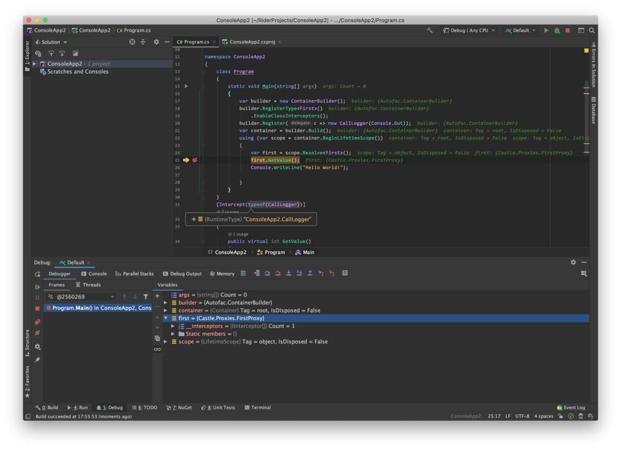This screenshot has width=621, height=451.
Task: Open solution configuration Debug | Any CPU dropdown
Action: click(469, 31)
